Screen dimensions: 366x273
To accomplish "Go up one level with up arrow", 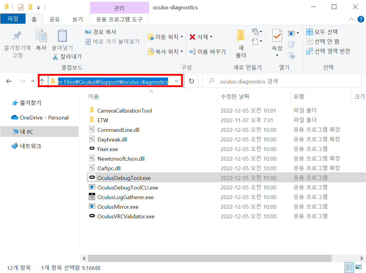I will tap(42, 81).
